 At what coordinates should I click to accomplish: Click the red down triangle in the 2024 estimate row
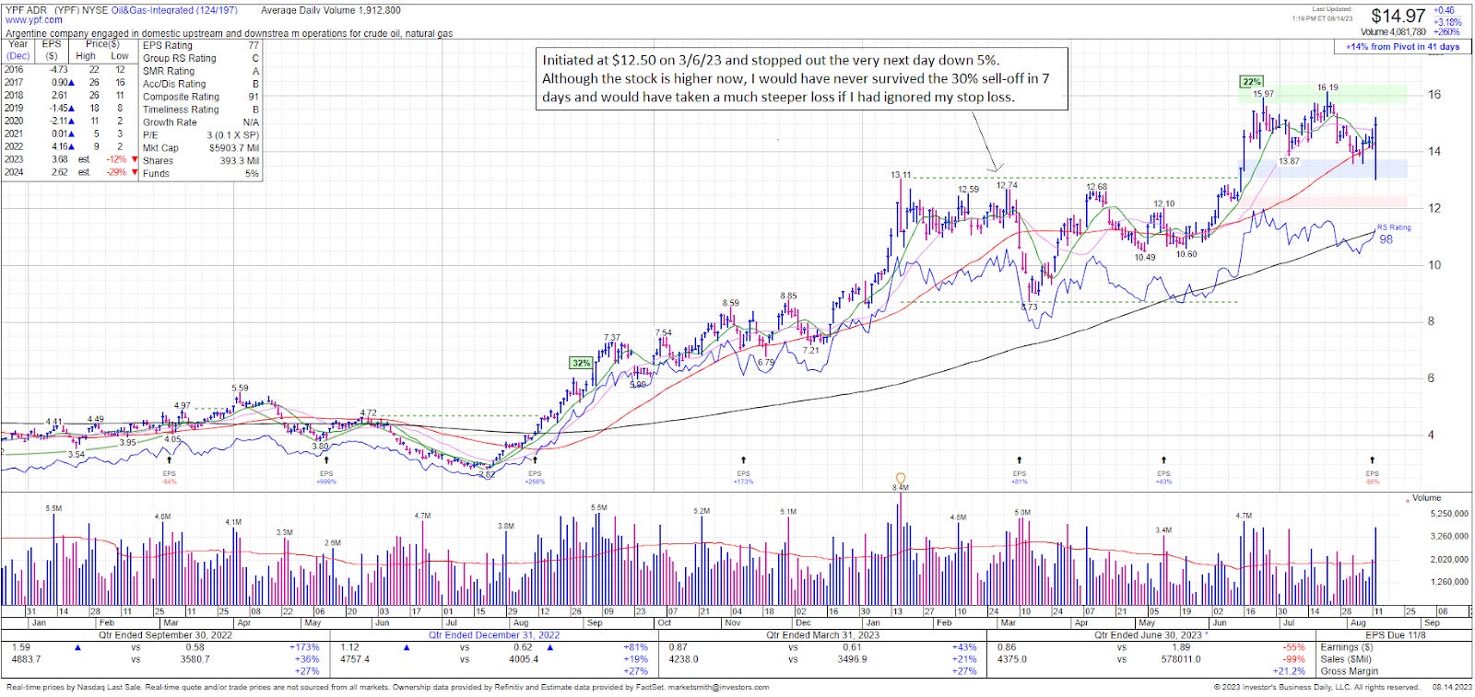135,172
